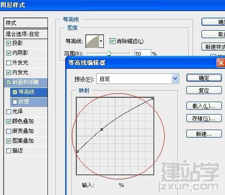Close the 等高线编辑器 dialog
225x195 pixels.
coord(221,63)
